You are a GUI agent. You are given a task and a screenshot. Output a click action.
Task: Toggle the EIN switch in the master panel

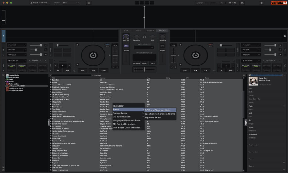(x=126, y=46)
